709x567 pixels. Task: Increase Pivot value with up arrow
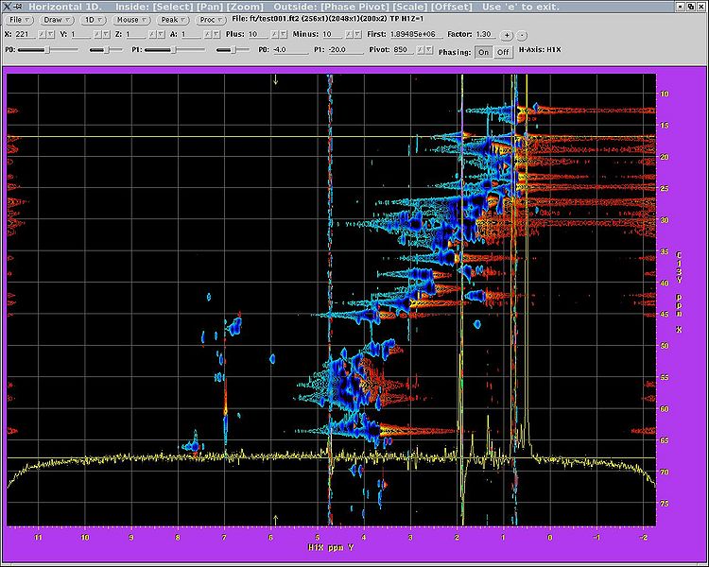[x=421, y=49]
